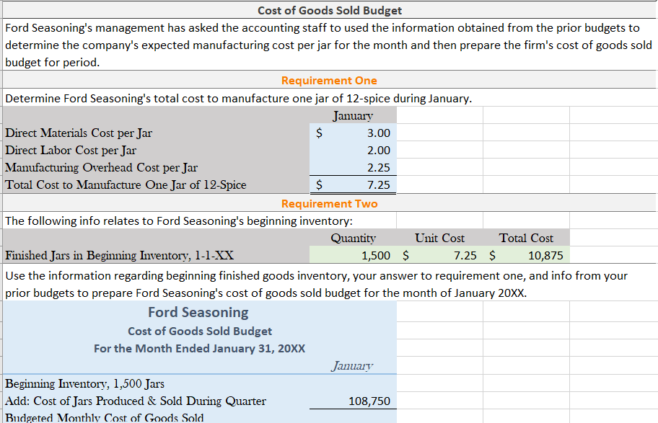658x423 pixels.
Task: Click the January column header in Requirement One
Action: [353, 115]
